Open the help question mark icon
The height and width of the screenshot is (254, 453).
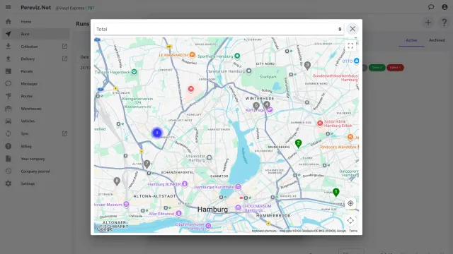tap(445, 23)
